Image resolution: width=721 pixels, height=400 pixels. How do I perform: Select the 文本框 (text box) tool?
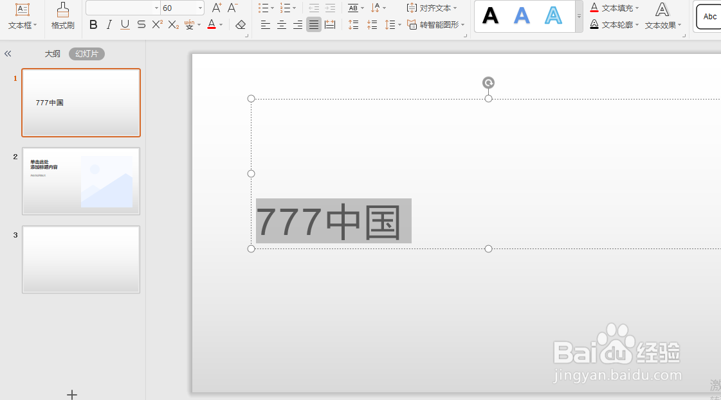(x=22, y=16)
